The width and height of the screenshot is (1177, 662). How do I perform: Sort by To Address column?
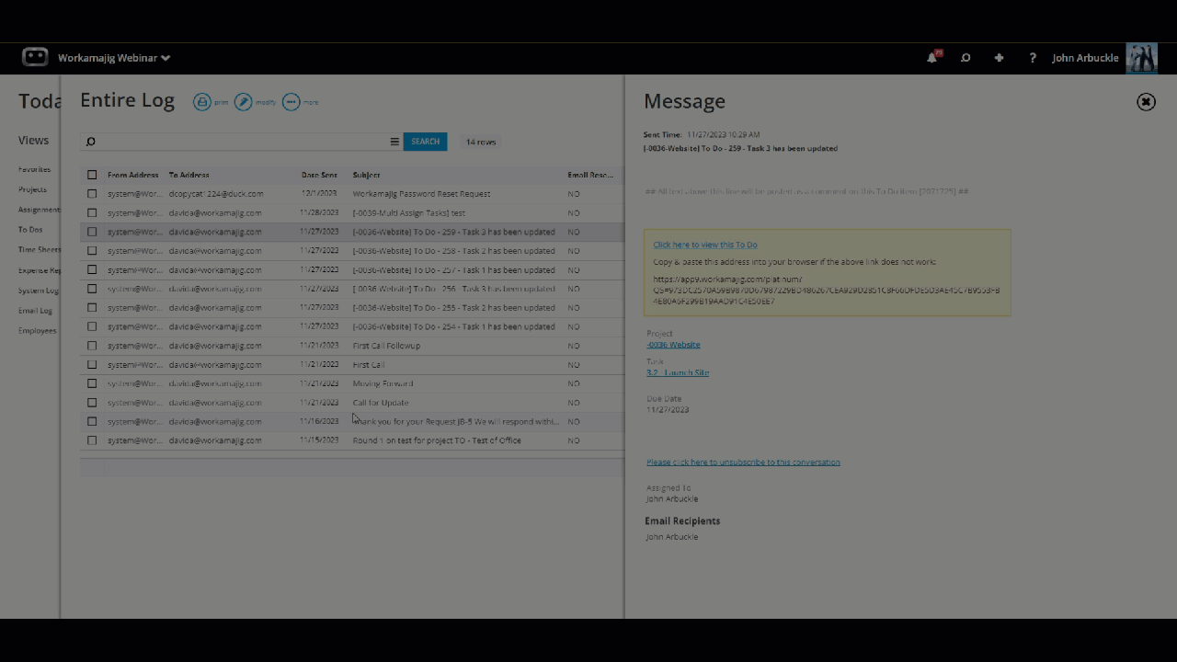(x=189, y=175)
